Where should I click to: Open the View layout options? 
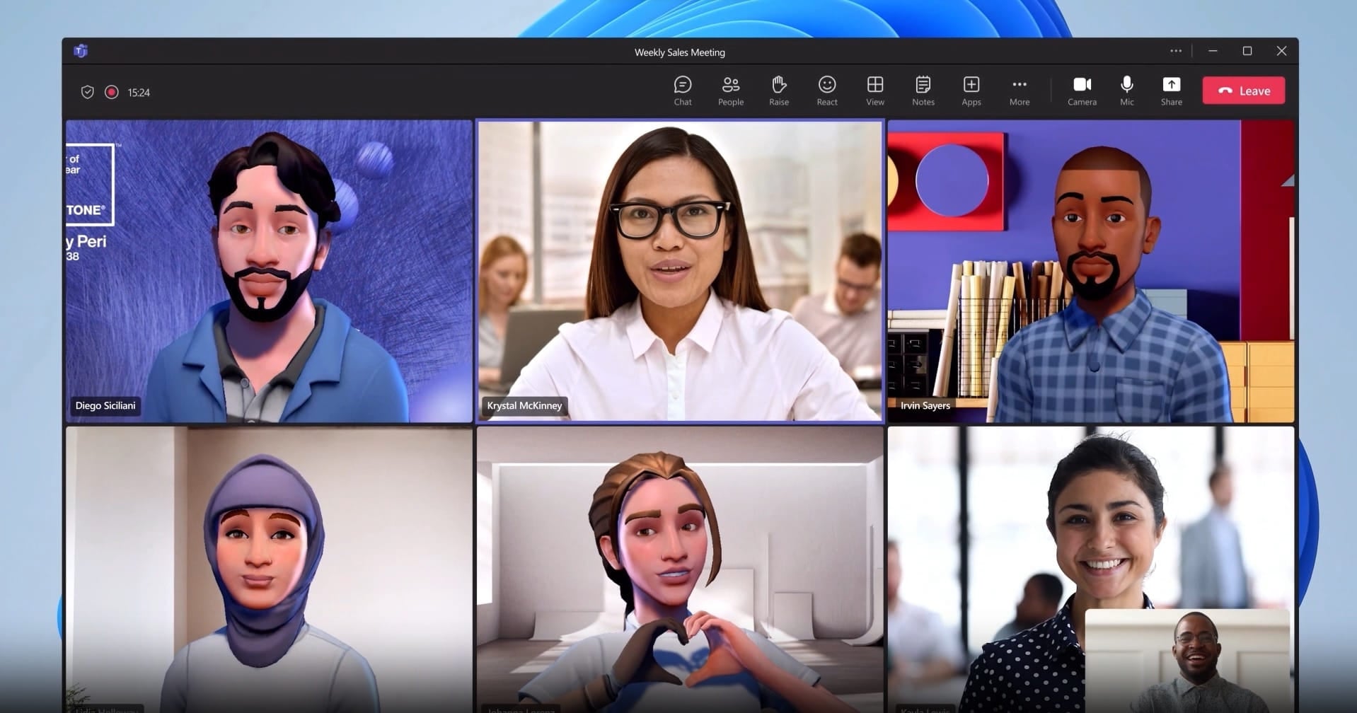(874, 90)
